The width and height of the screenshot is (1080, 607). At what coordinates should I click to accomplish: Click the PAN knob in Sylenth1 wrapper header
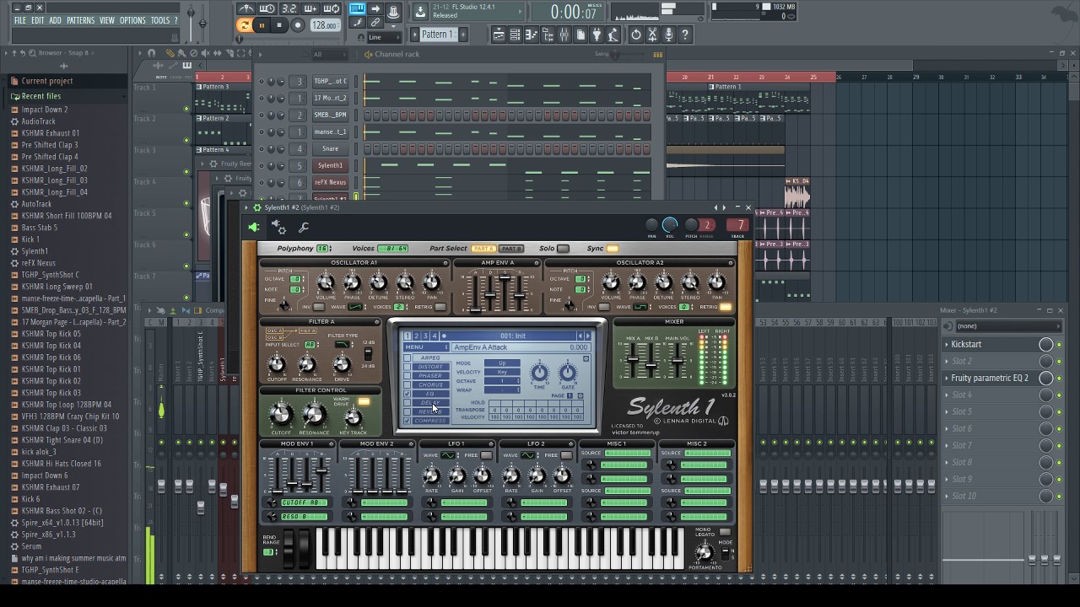[x=651, y=225]
